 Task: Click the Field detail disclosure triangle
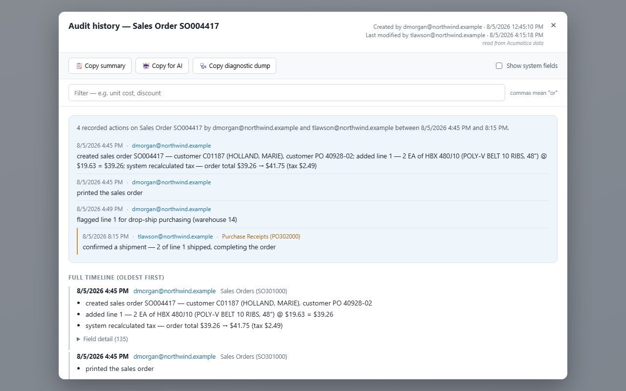pyautogui.click(x=79, y=339)
